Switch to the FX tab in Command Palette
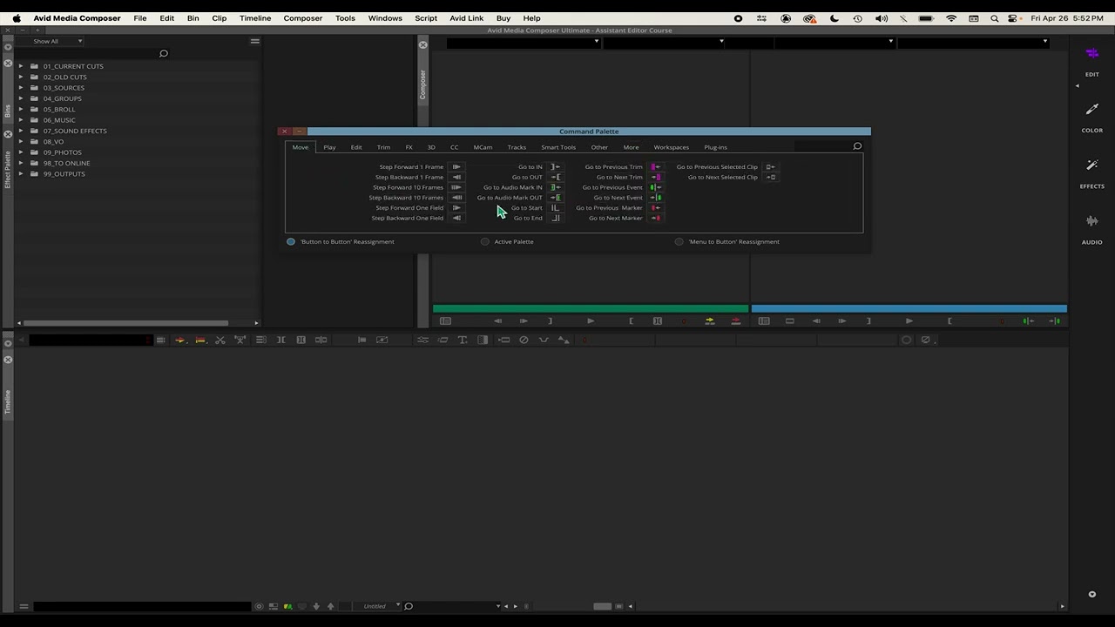Screen dimensions: 1115x627 409,147
